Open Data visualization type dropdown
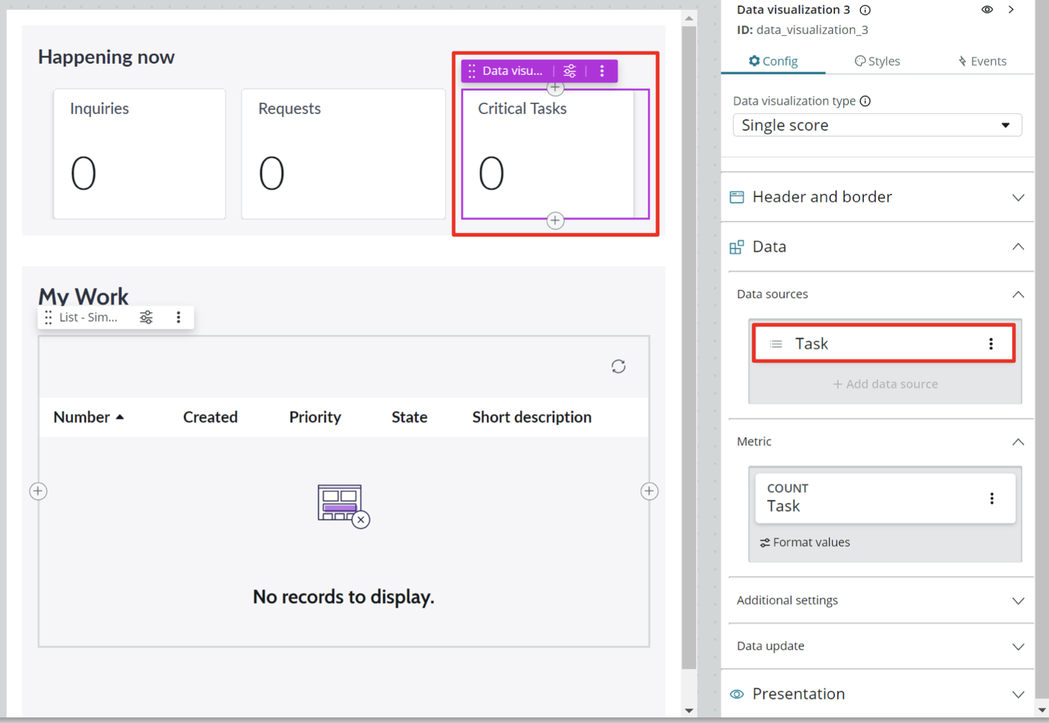This screenshot has height=723, width=1049. 877,125
